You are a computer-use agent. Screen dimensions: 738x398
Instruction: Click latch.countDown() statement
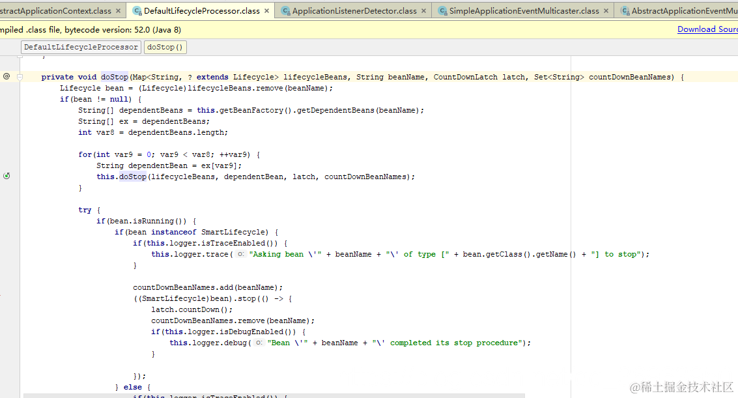192,310
